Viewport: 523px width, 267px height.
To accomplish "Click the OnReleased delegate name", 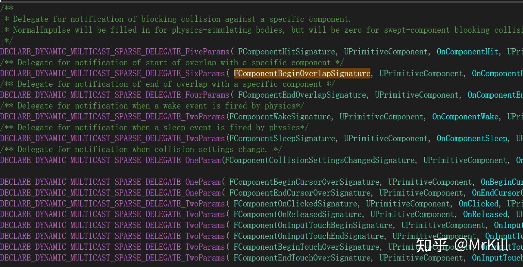I will tap(485, 214).
